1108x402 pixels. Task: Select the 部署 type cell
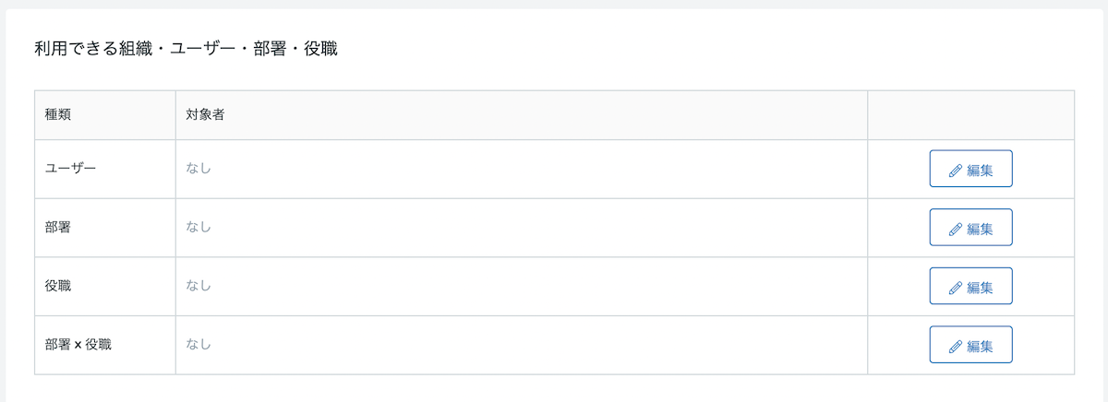pyautogui.click(x=105, y=228)
